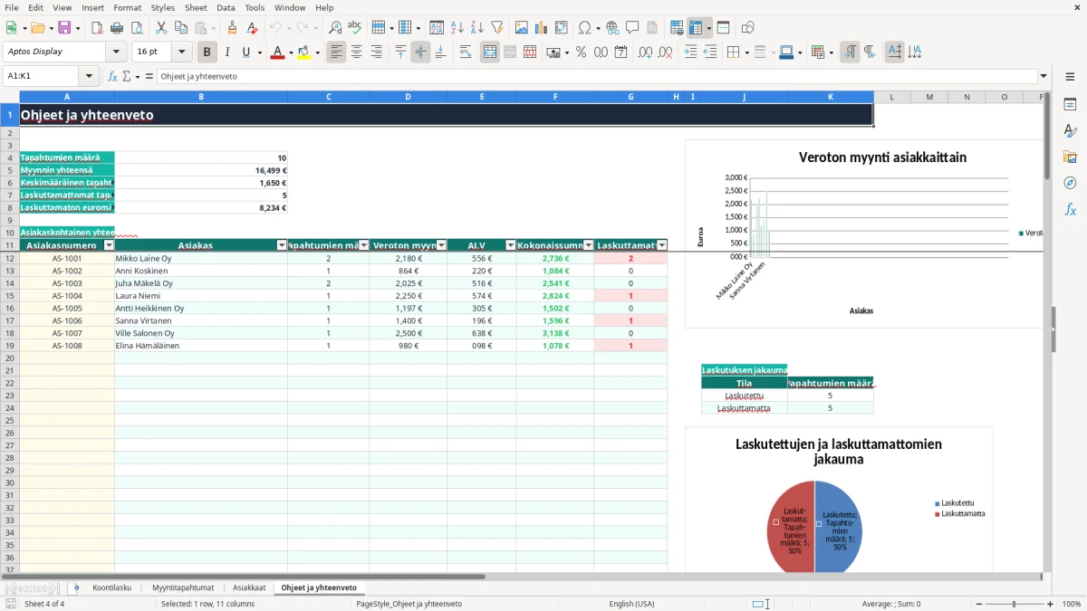Click the red font color swatch
This screenshot has height=611, width=1087.
click(277, 53)
